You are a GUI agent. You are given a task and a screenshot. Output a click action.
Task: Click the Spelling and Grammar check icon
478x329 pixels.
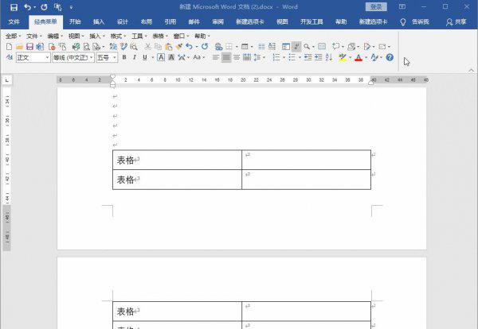coord(123,47)
